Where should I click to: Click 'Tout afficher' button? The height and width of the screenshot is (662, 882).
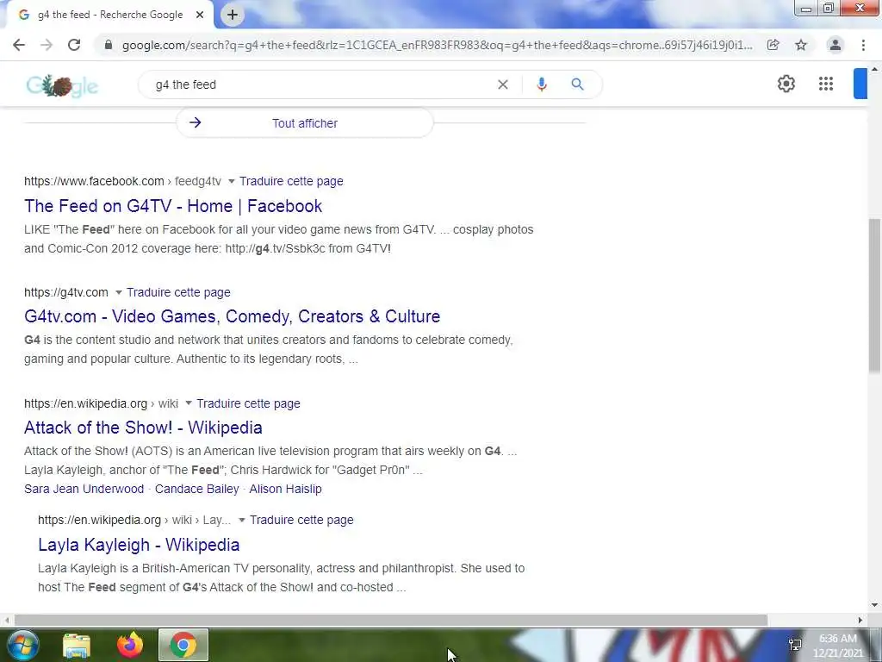pos(304,123)
